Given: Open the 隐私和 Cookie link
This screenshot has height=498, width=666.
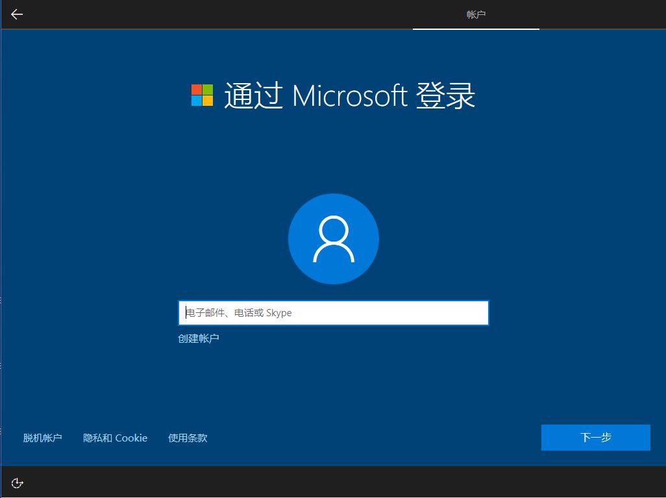Looking at the screenshot, I should 115,438.
